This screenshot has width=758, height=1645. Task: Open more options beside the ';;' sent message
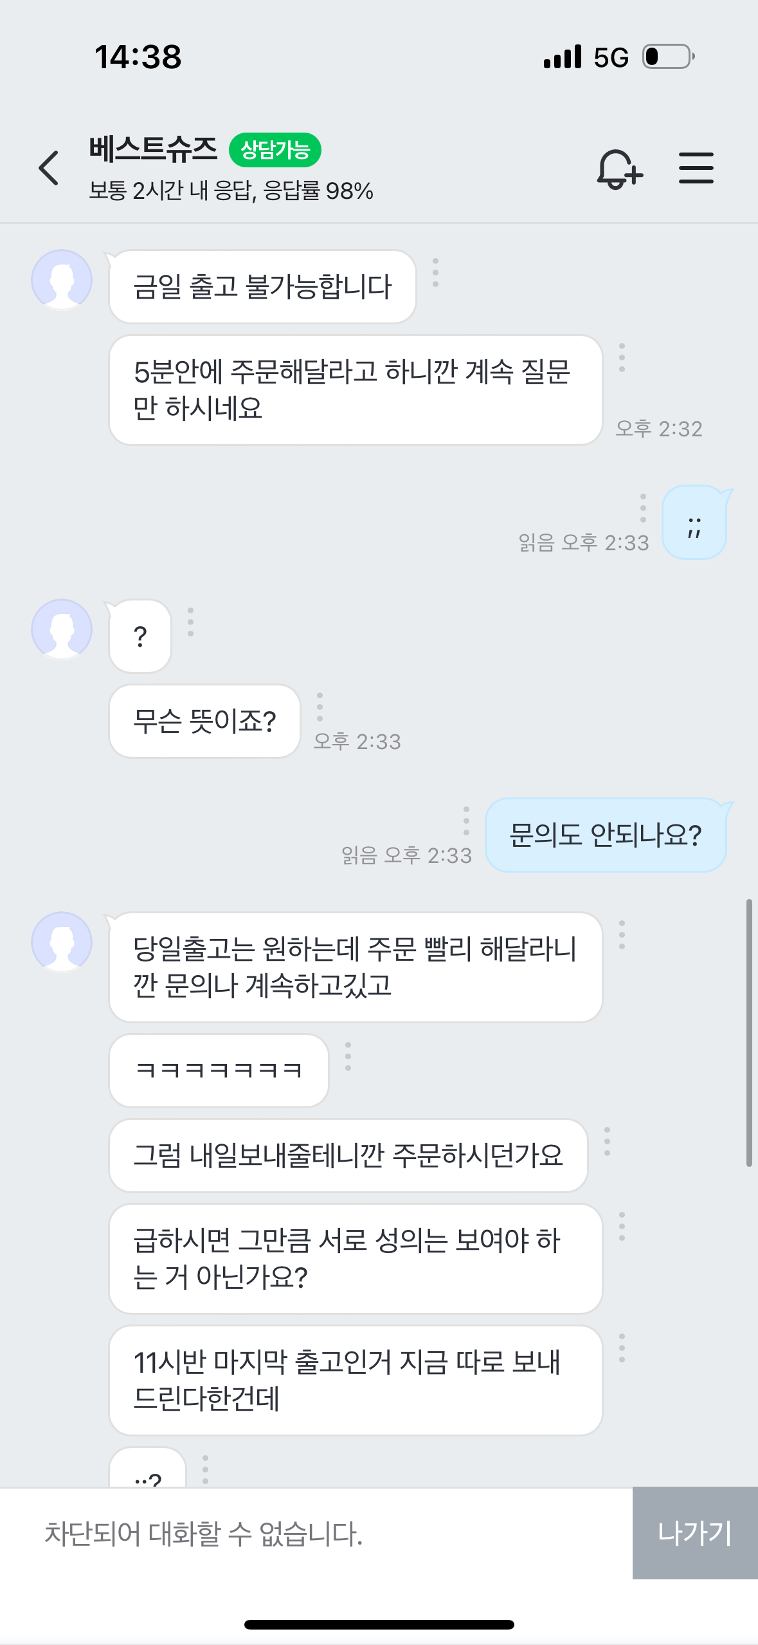coord(643,508)
